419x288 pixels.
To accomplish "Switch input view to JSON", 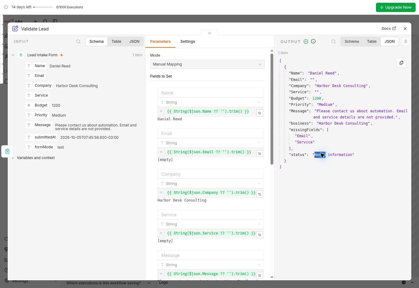I will tap(134, 42).
